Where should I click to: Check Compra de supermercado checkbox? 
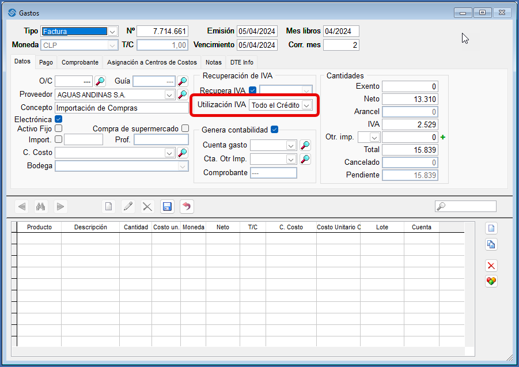(x=185, y=128)
